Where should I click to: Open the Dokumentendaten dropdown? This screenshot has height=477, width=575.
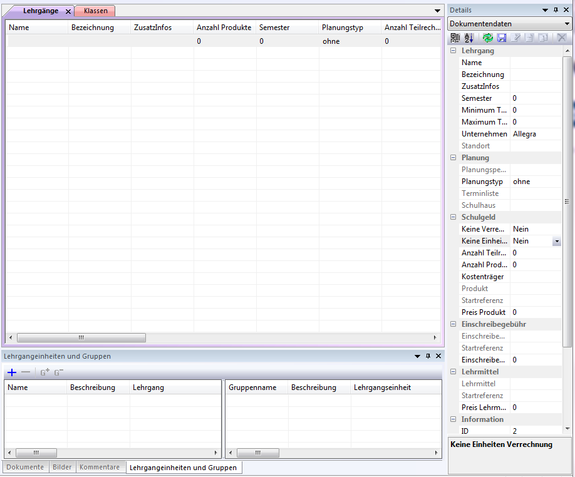[x=567, y=24]
